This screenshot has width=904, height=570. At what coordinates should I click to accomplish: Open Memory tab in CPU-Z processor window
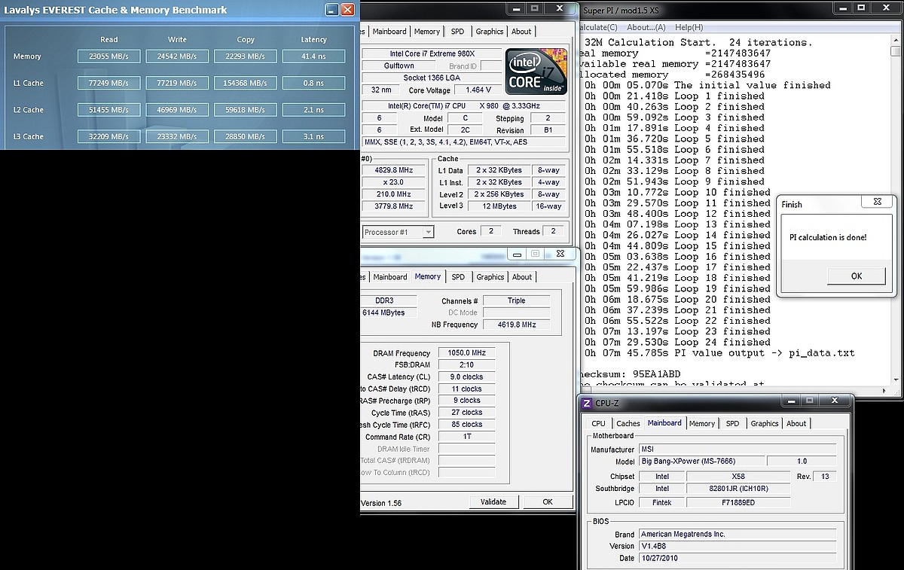coord(427,32)
